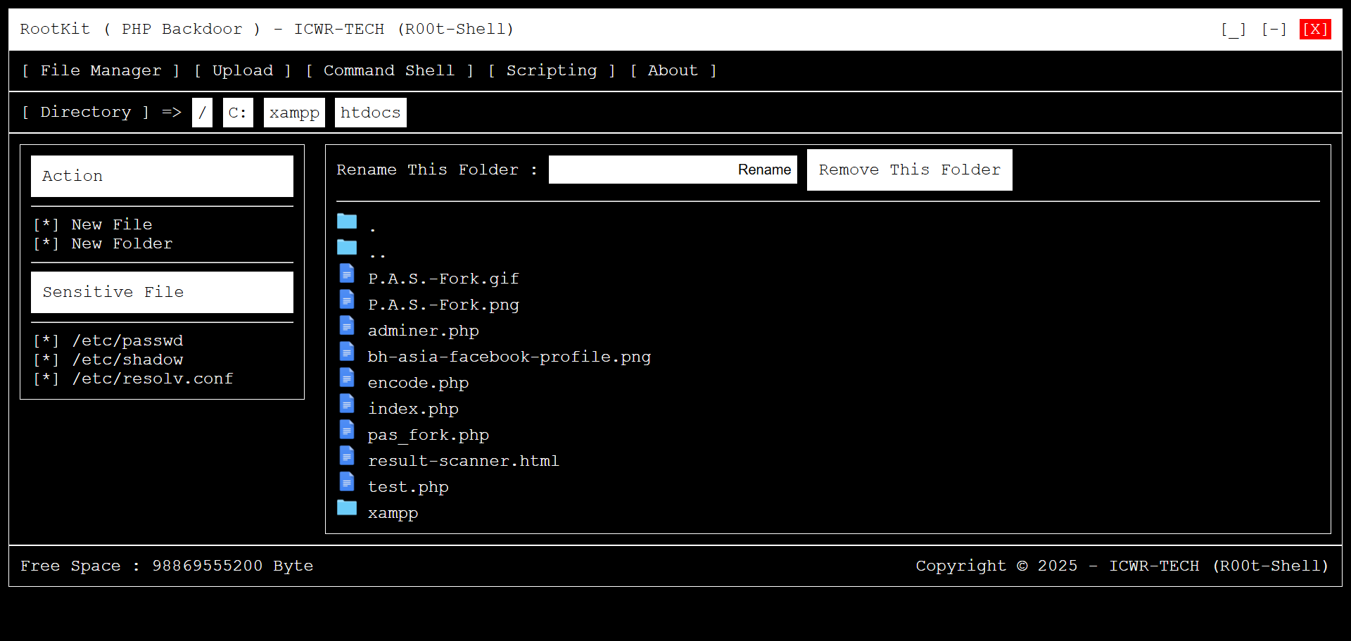
Task: Click the parent directory ".." folder icon
Action: (x=347, y=247)
